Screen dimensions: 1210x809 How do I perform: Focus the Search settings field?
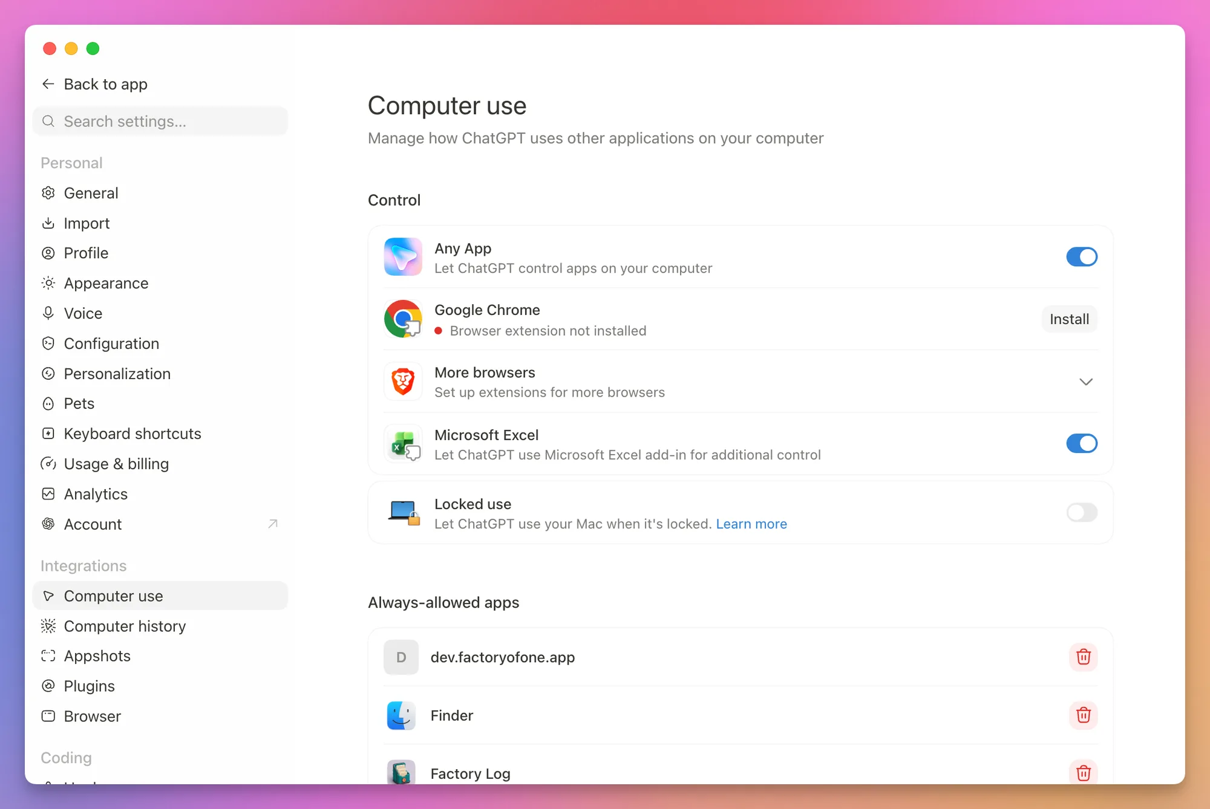pos(160,122)
